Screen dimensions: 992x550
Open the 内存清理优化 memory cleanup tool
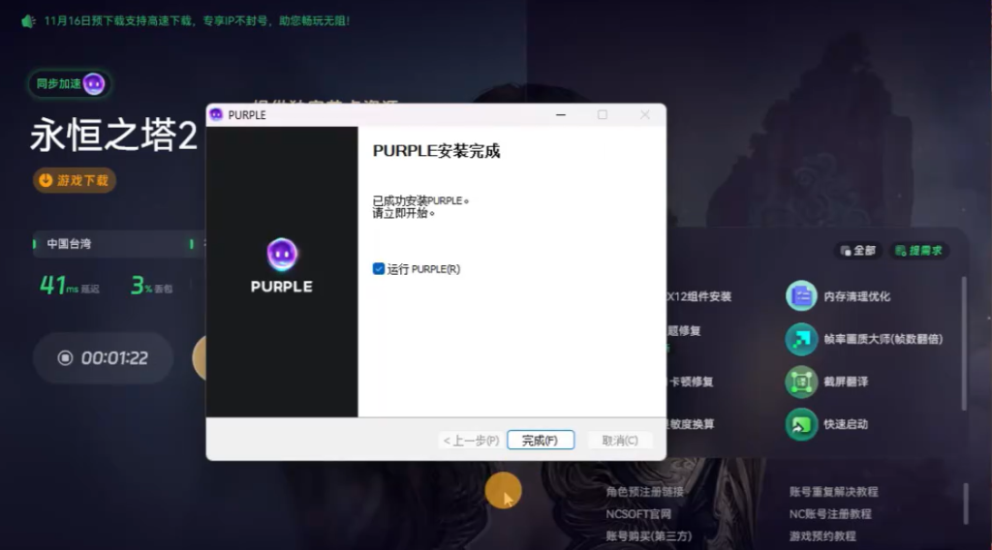tap(801, 296)
